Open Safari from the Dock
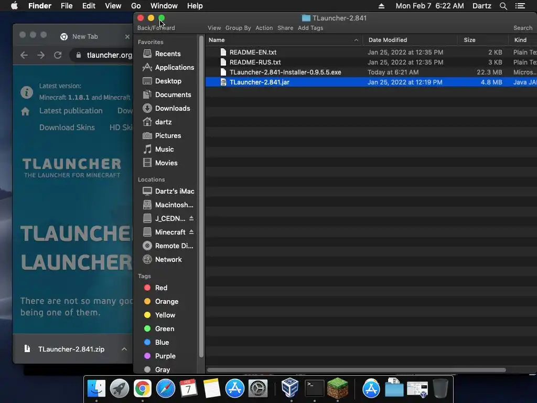The height and width of the screenshot is (403, 537). coord(165,389)
